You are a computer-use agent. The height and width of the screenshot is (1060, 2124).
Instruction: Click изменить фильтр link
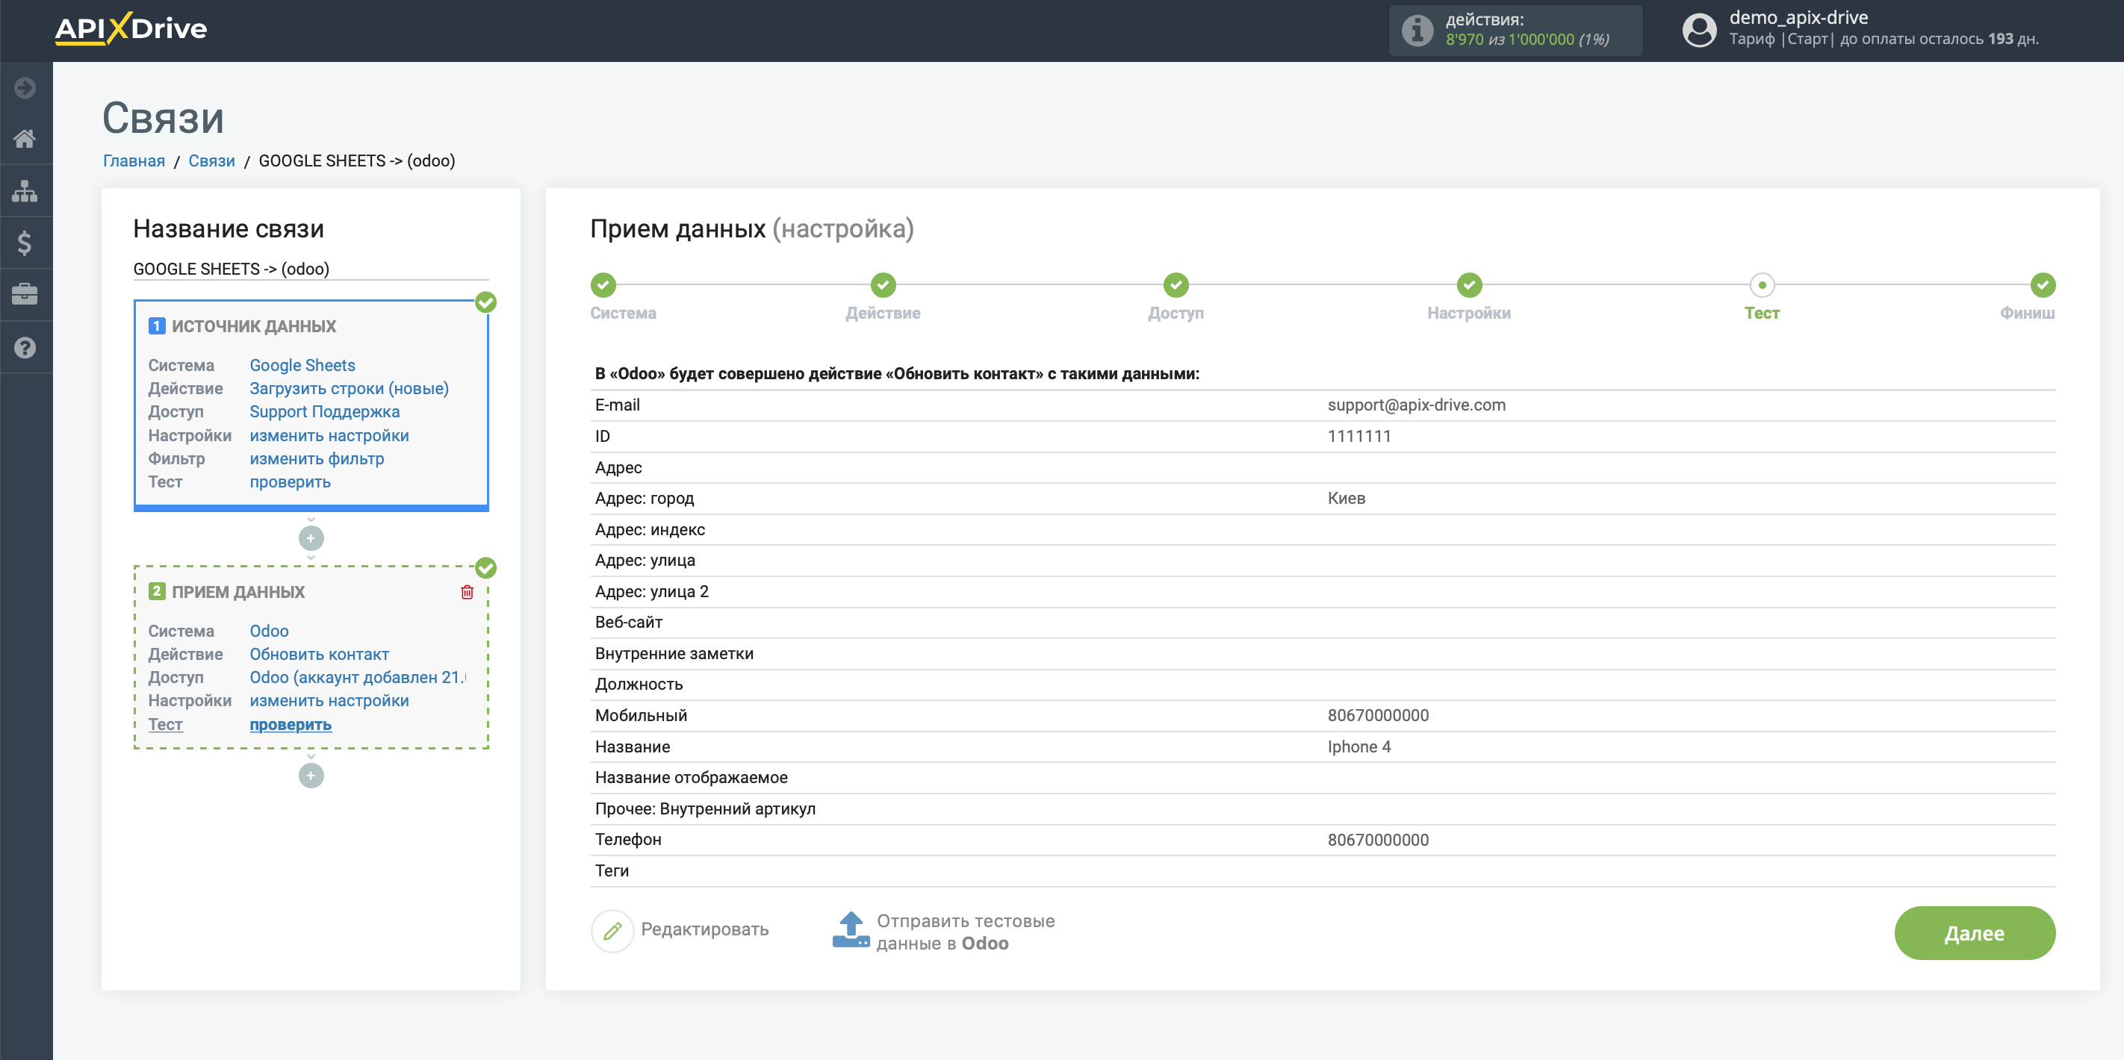tap(317, 458)
